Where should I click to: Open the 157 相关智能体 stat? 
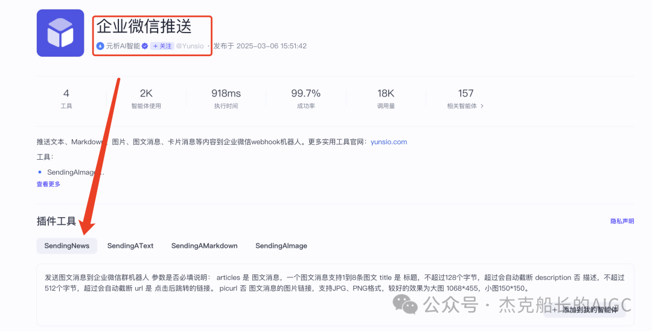pos(465,99)
